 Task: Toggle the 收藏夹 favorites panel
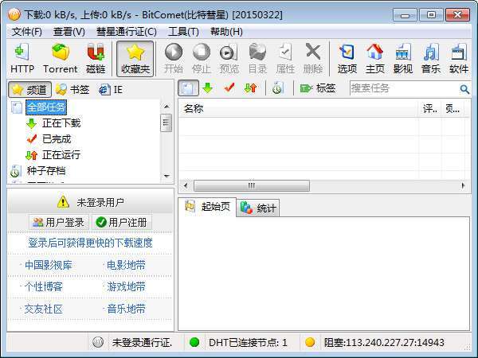click(135, 58)
